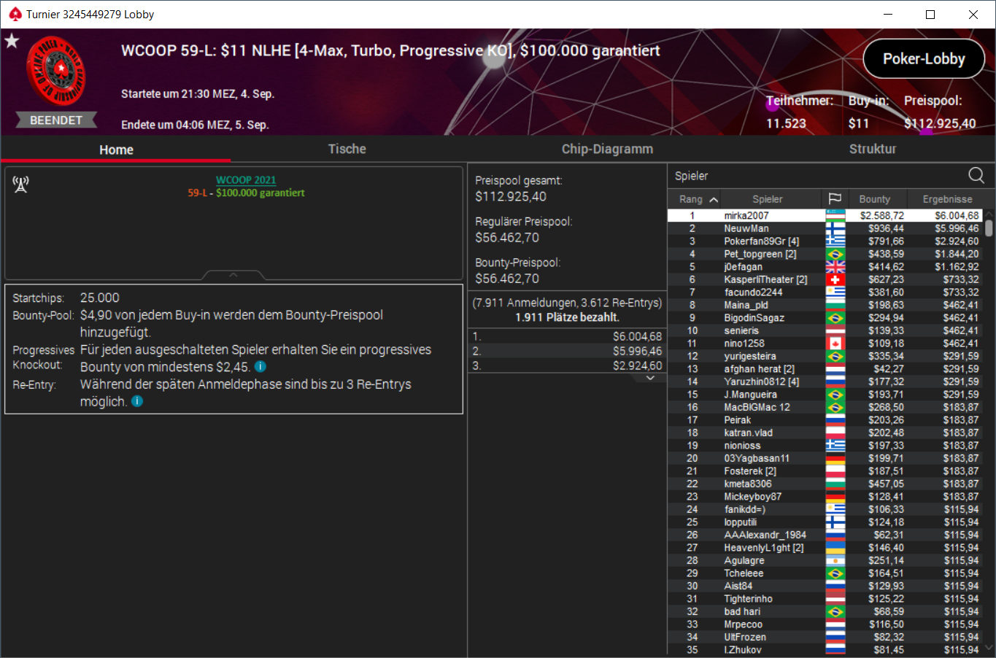Select player MacBIGMac 12
996x658 pixels.
825,407
